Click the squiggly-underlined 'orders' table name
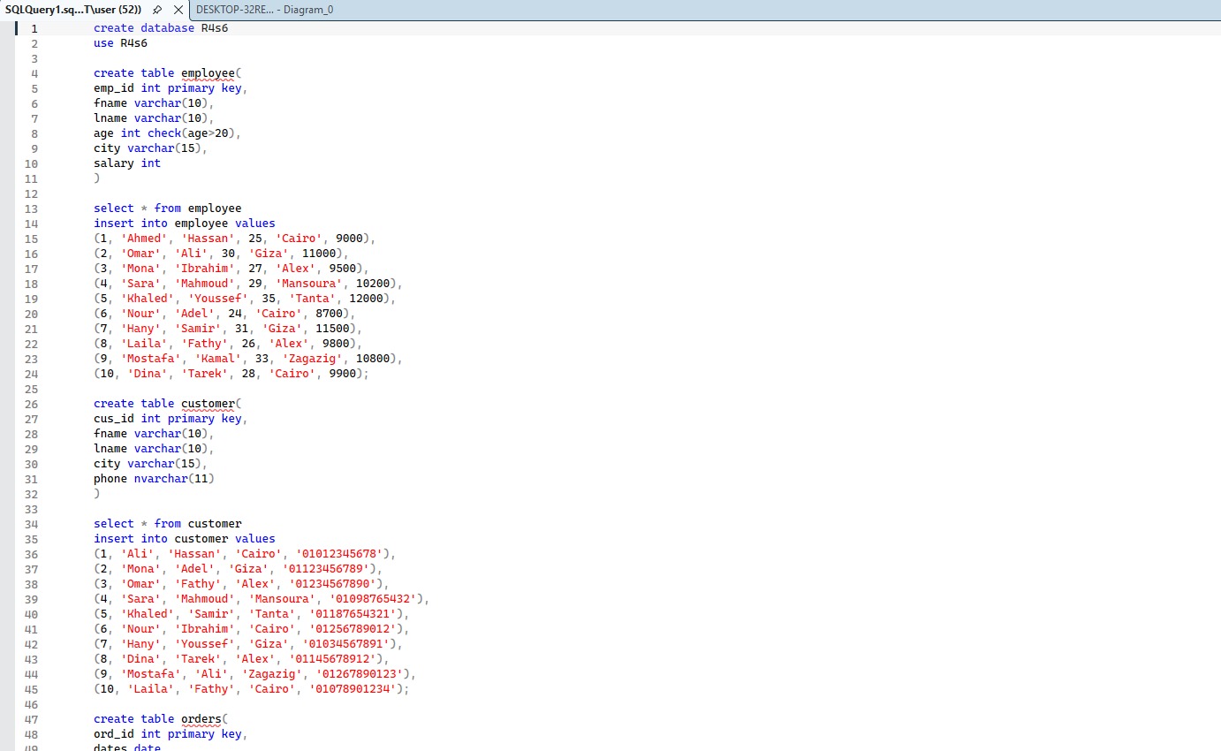 coord(201,719)
